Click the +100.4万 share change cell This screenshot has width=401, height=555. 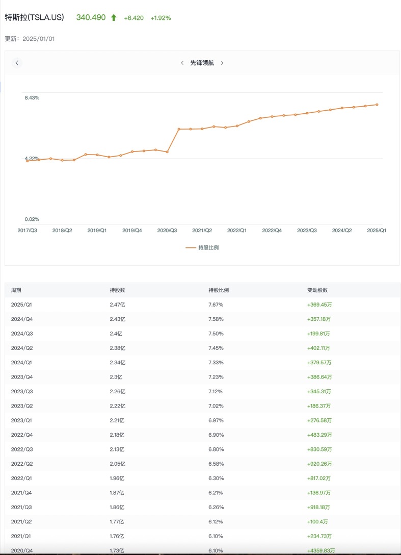[x=317, y=522]
